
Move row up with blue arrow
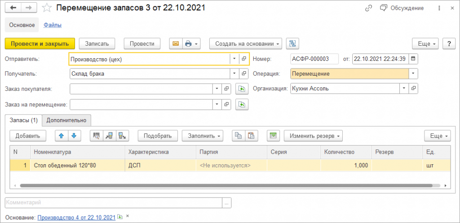click(61, 135)
